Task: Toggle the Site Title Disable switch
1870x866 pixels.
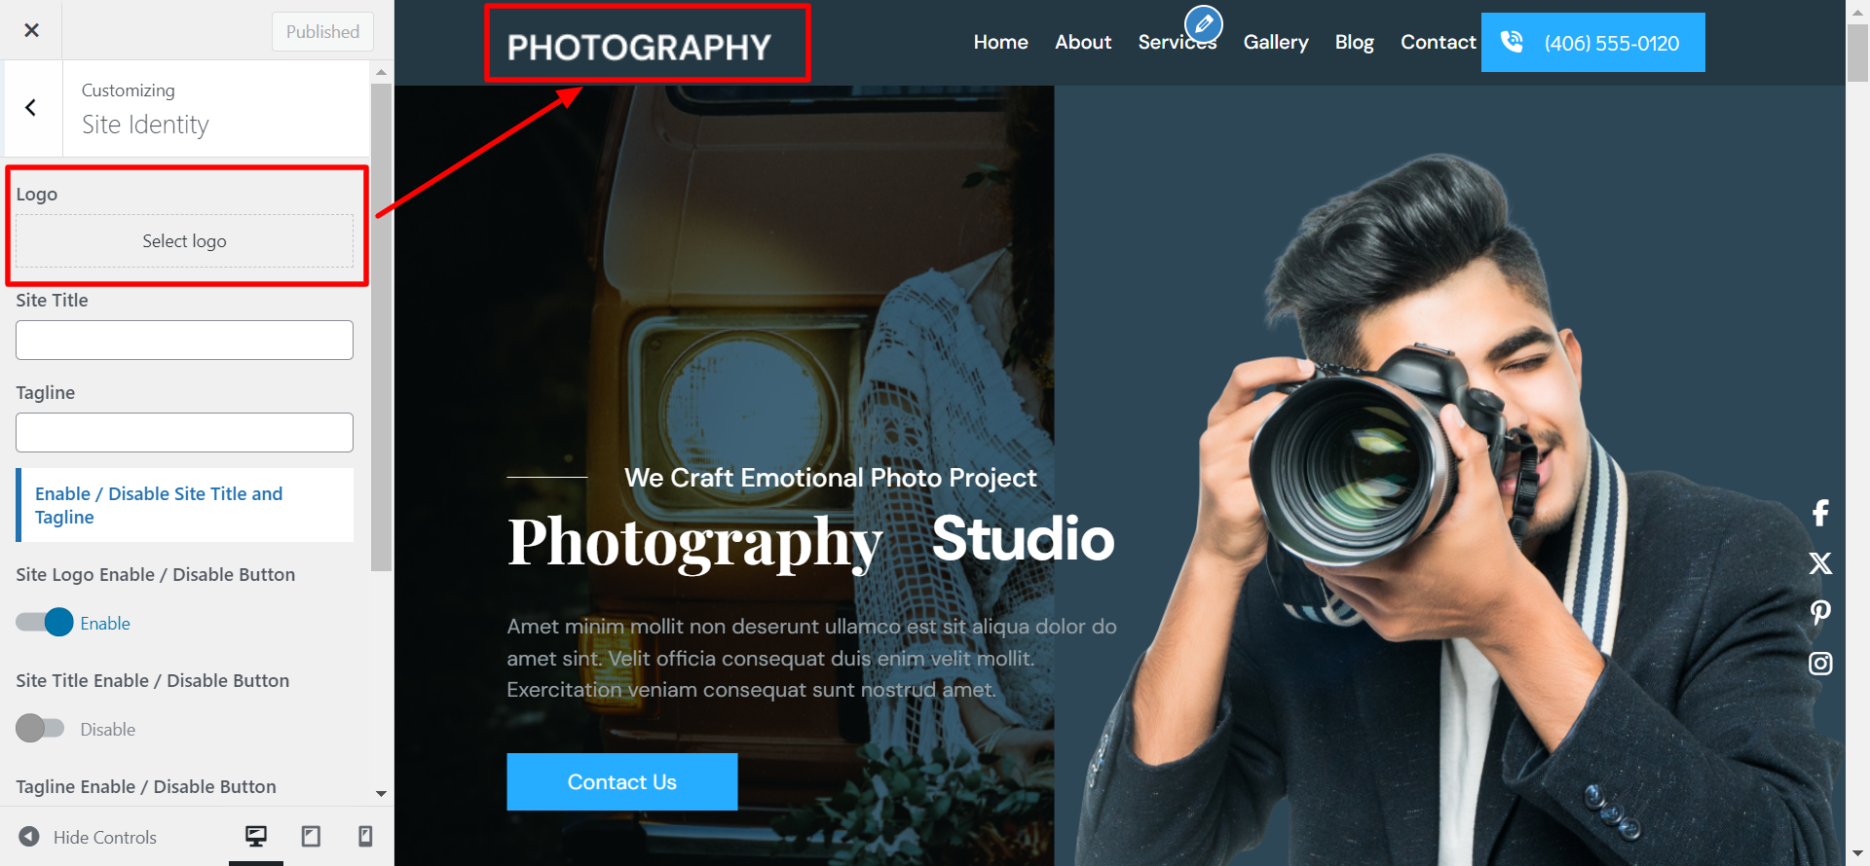Action: [40, 729]
